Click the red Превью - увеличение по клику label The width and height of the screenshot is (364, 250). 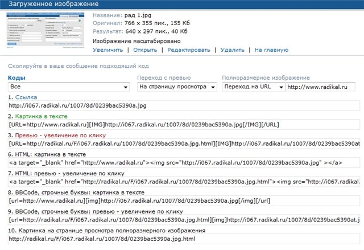click(x=60, y=136)
